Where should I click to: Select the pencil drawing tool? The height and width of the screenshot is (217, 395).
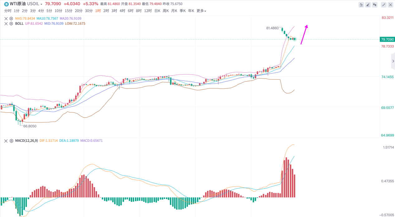click(x=368, y=5)
